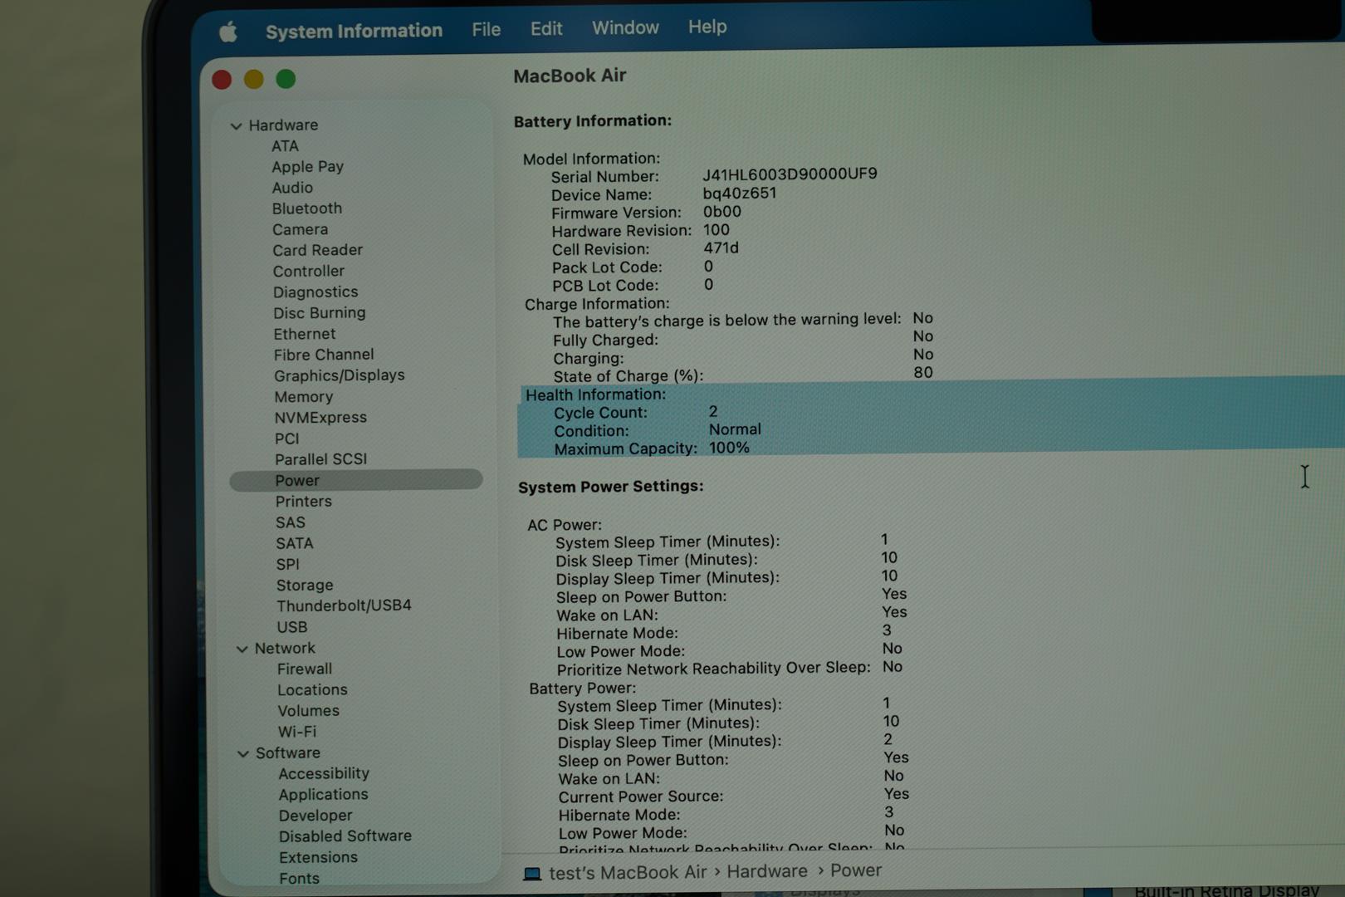The width and height of the screenshot is (1345, 897).
Task: Select Applications under Software
Action: [x=323, y=795]
